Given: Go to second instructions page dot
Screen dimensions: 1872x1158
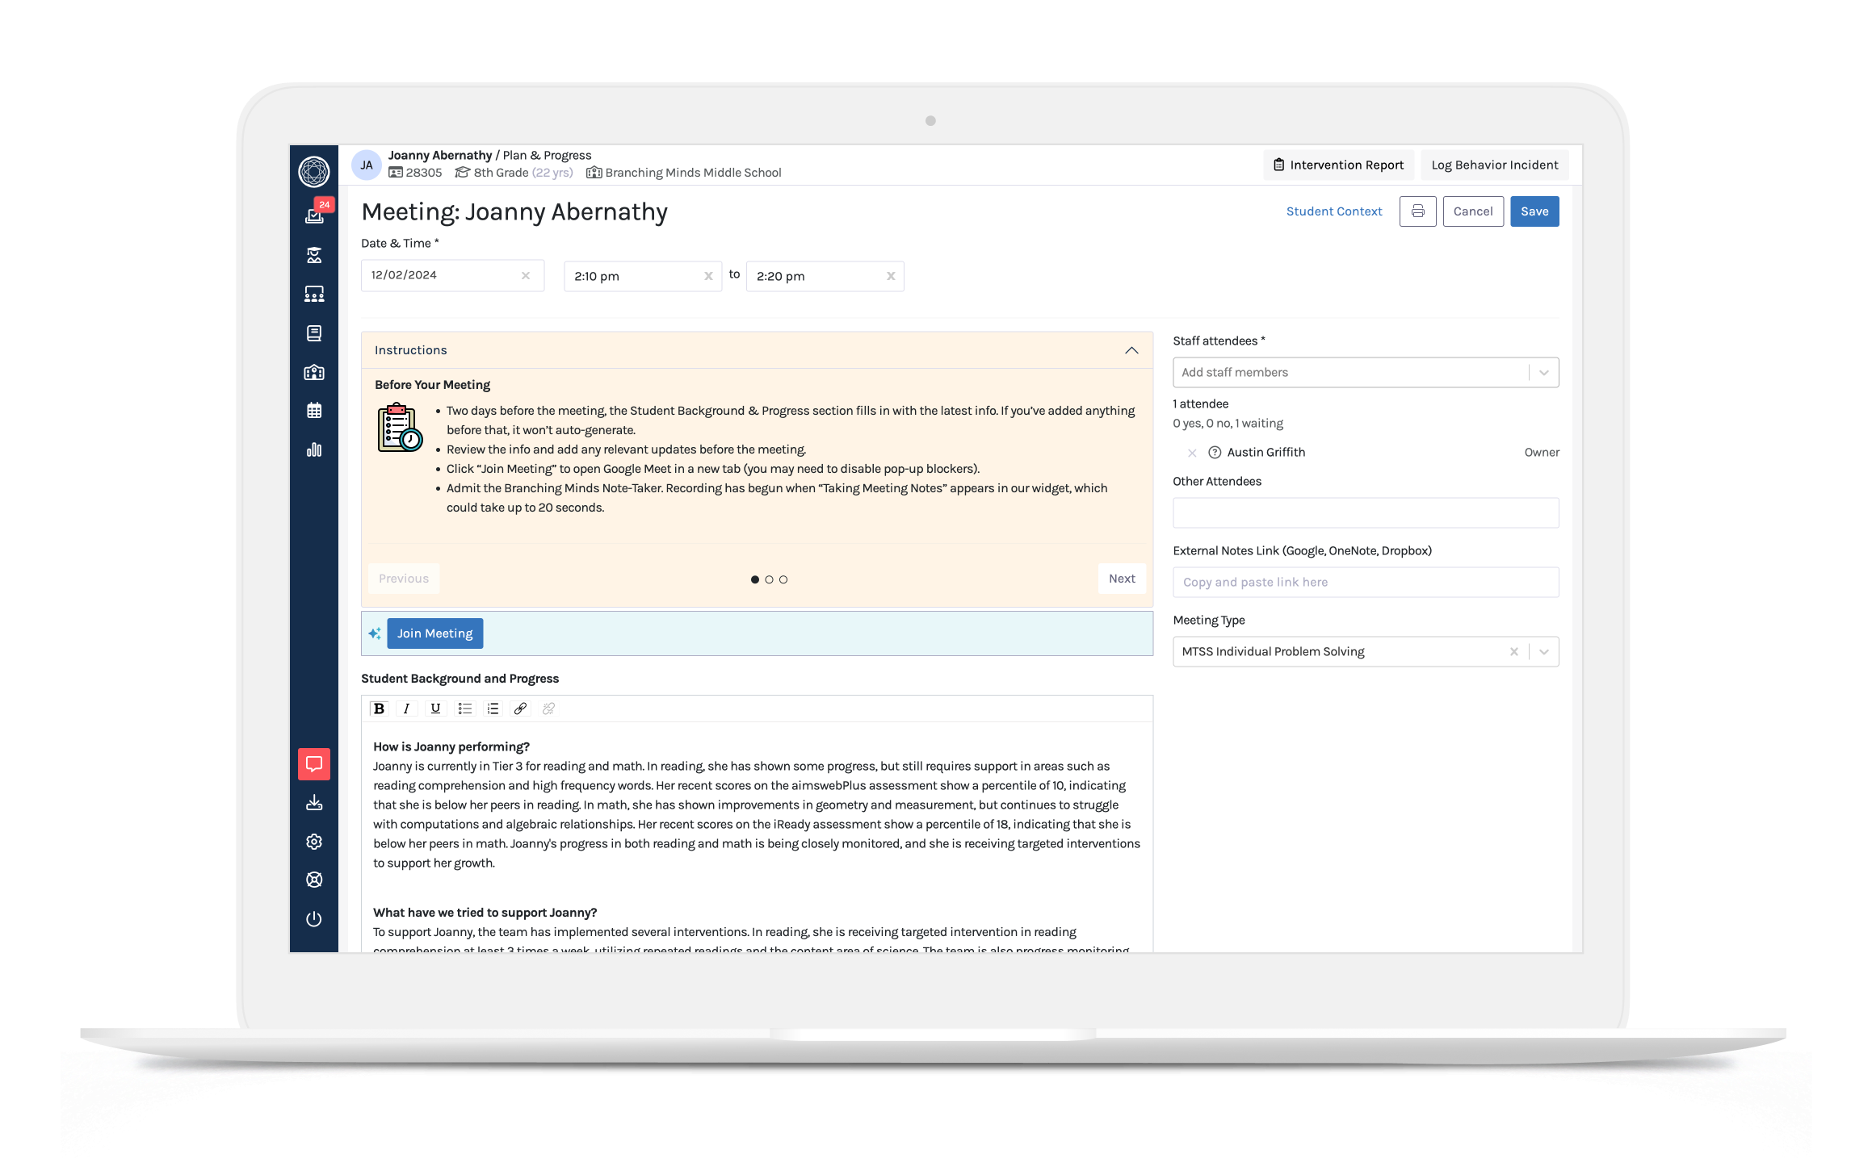Looking at the screenshot, I should click(769, 579).
